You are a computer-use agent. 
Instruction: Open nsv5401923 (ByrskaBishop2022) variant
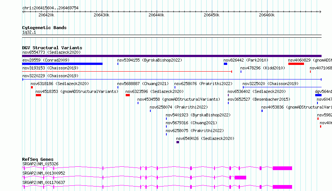pos(198,115)
